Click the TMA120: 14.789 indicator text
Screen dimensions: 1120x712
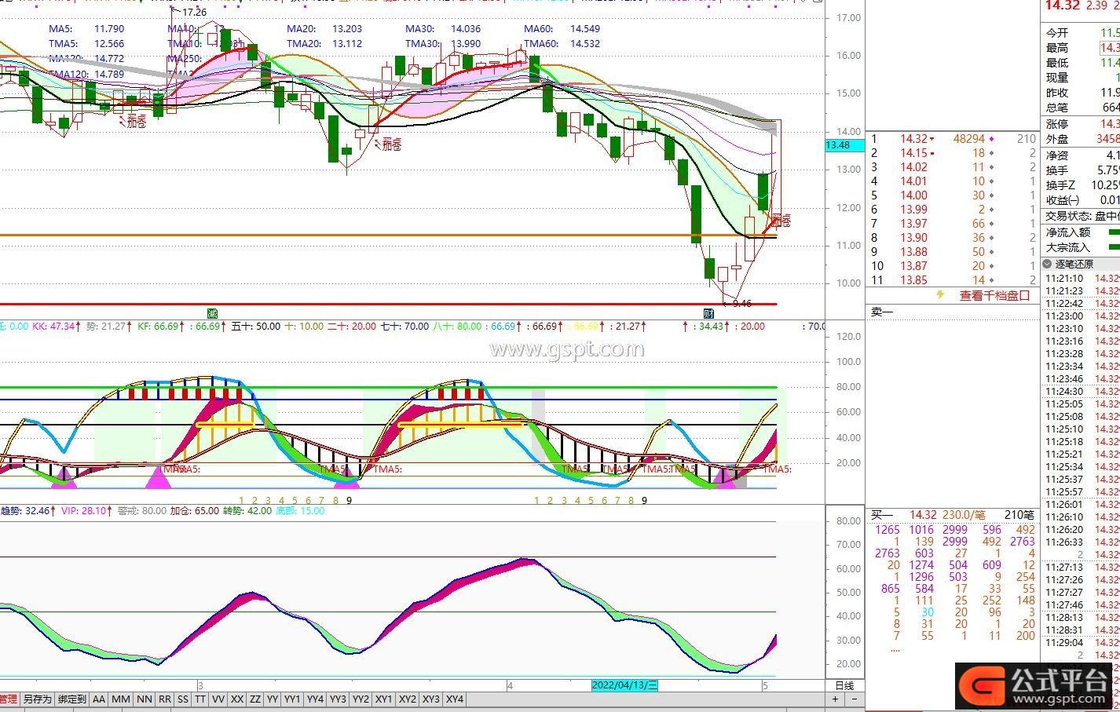(x=86, y=75)
